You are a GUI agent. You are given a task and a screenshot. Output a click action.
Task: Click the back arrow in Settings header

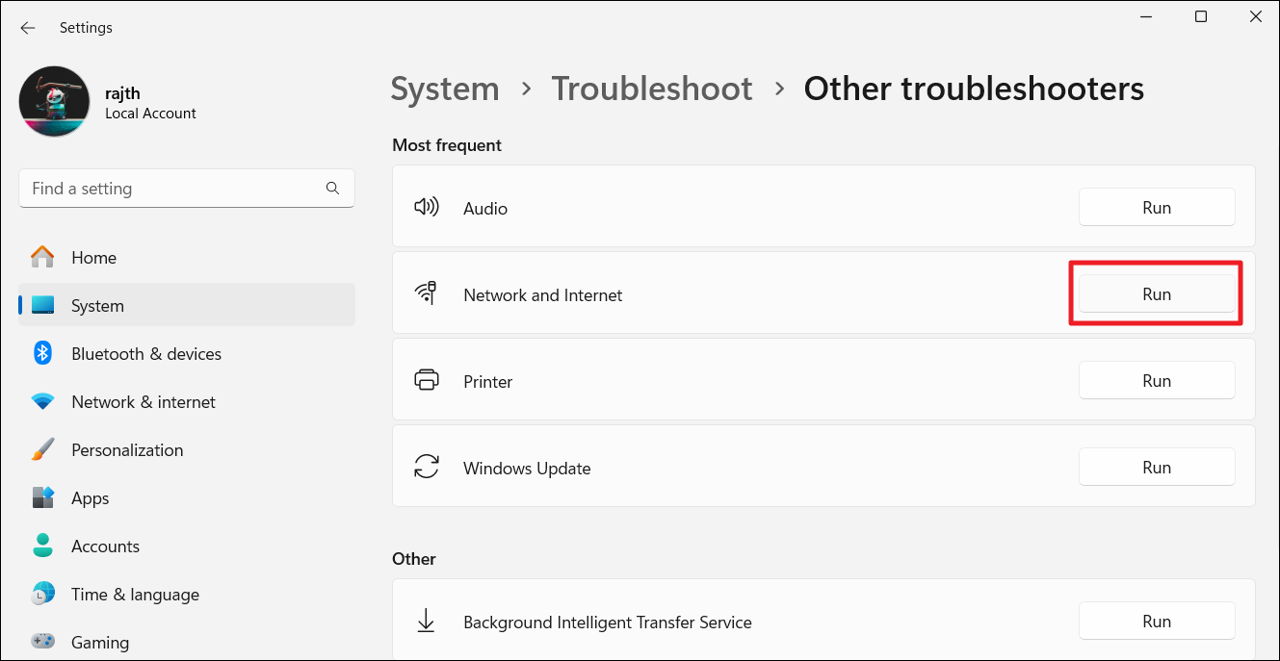(x=27, y=28)
